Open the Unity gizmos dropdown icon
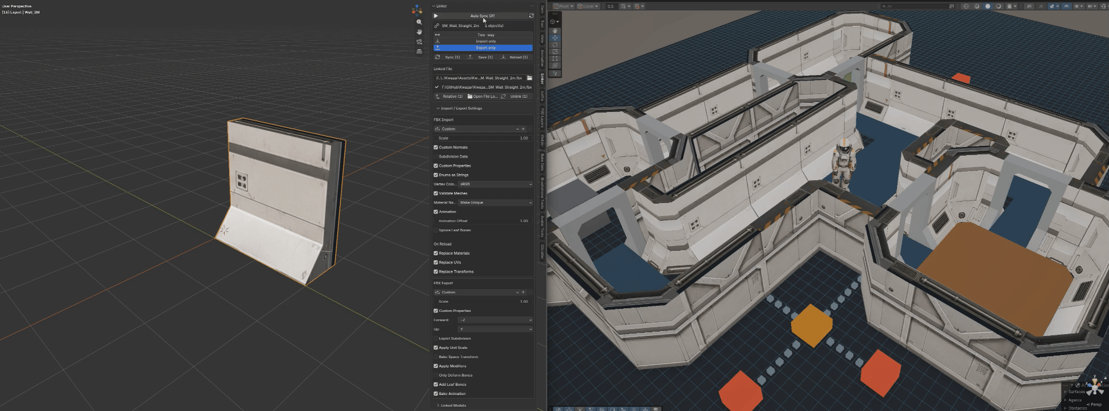The image size is (1109, 411). [x=1104, y=6]
